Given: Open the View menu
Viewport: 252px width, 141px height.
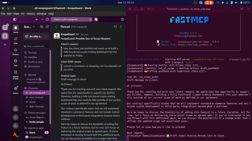Looking at the screenshot, I should point(16,14).
